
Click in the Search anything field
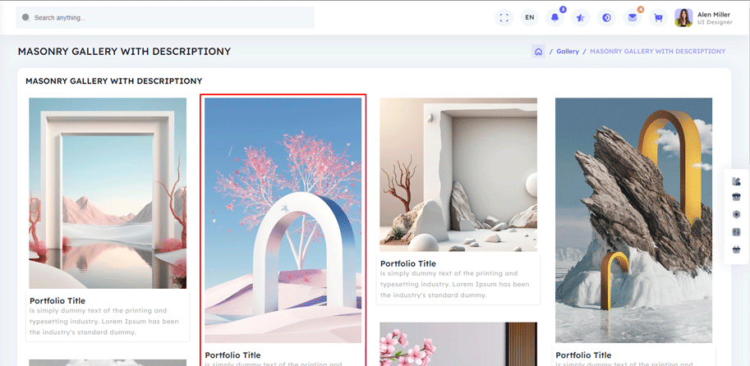(164, 17)
